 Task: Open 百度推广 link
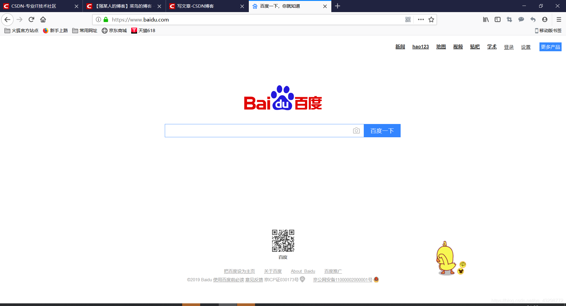(333, 271)
